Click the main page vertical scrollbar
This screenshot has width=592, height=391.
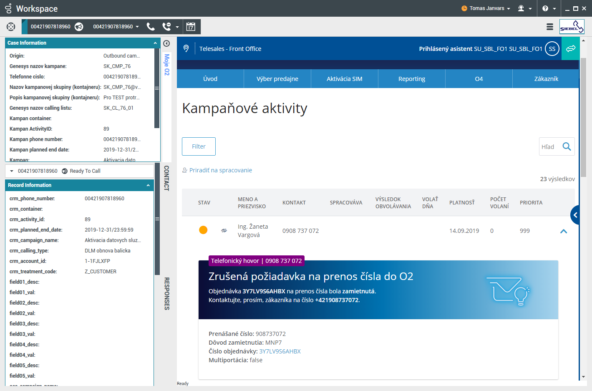(x=583, y=117)
